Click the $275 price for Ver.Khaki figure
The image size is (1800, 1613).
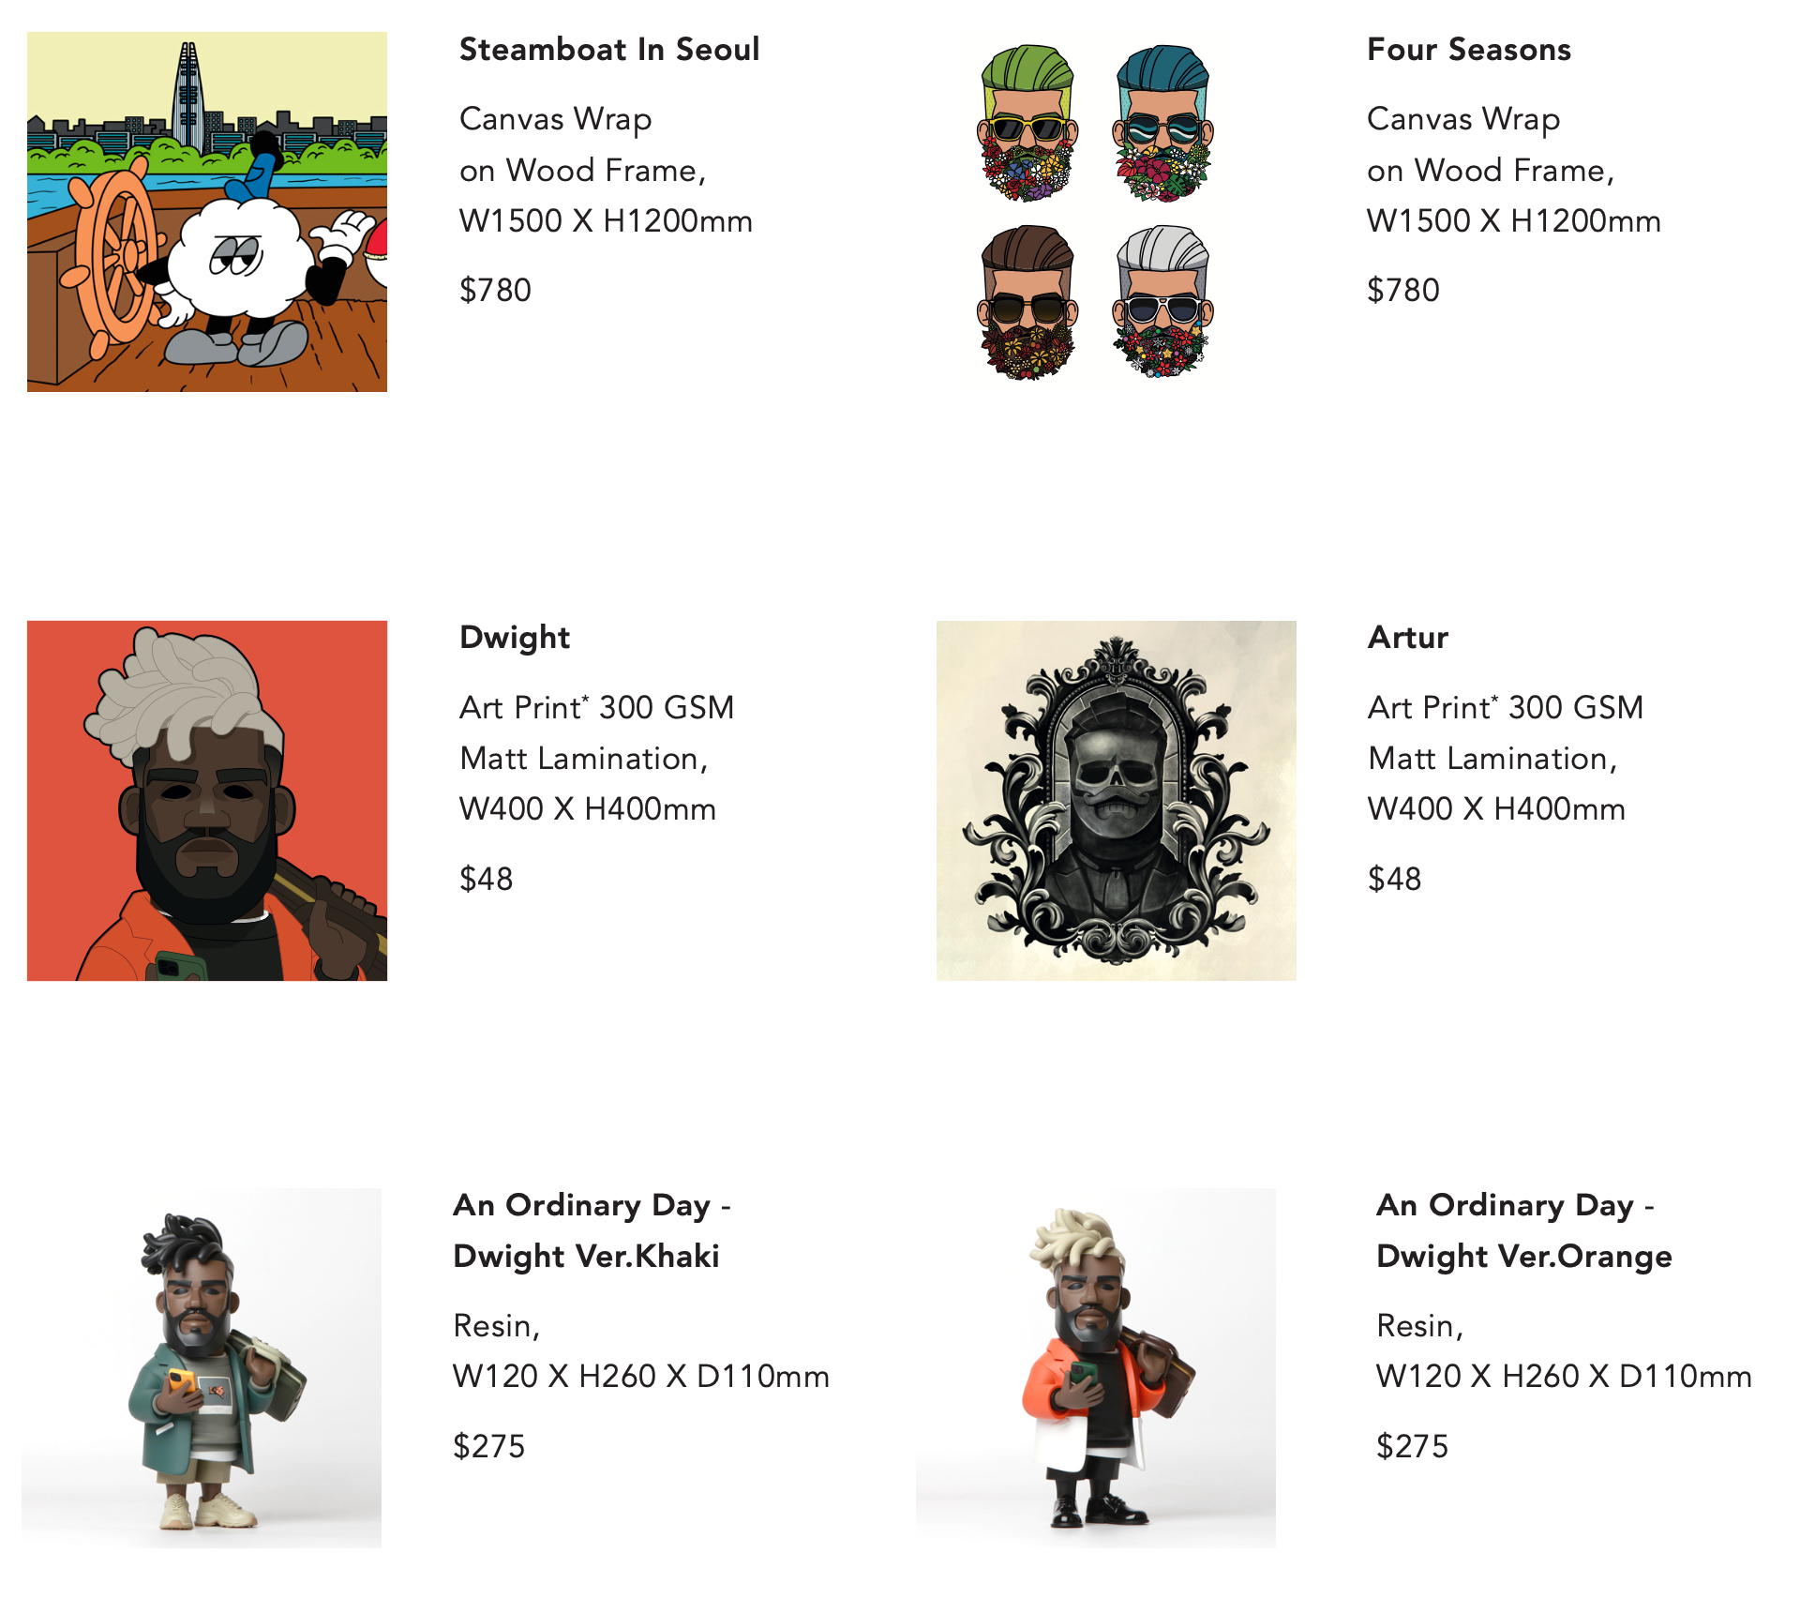(488, 1447)
